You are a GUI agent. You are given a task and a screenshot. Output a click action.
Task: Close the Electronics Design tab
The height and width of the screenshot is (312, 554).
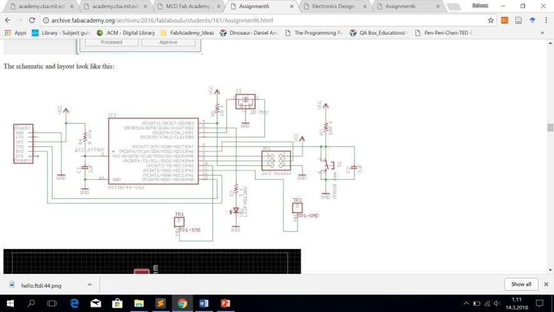(x=365, y=6)
